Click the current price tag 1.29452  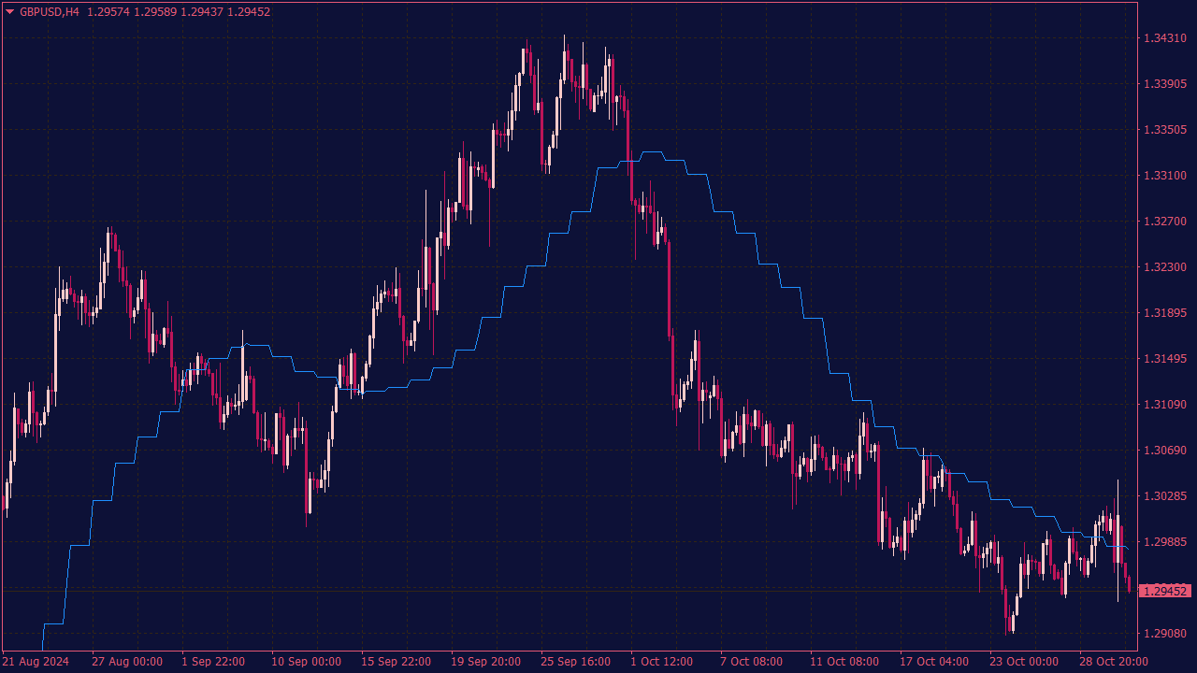pyautogui.click(x=1165, y=591)
